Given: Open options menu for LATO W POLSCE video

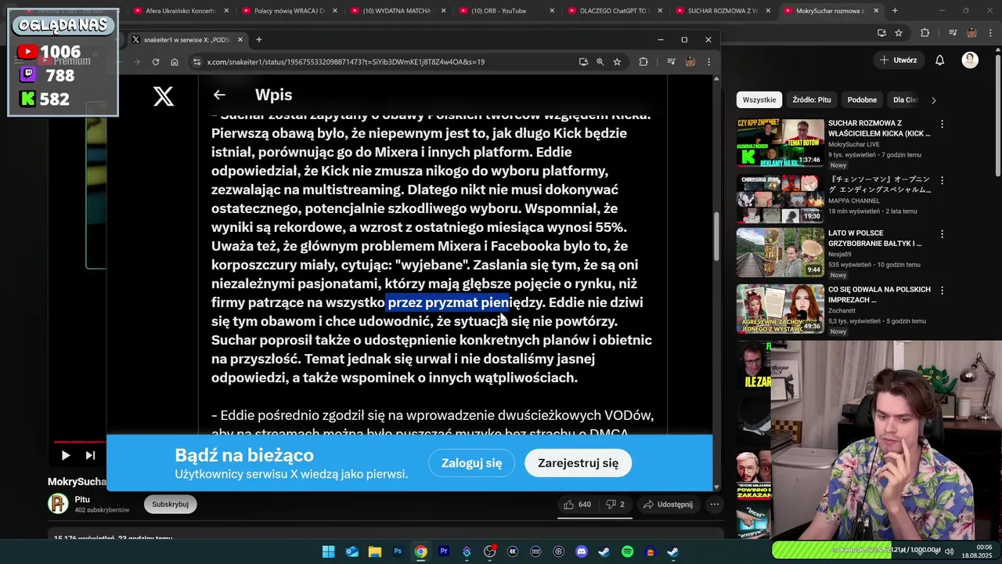Looking at the screenshot, I should (x=942, y=234).
